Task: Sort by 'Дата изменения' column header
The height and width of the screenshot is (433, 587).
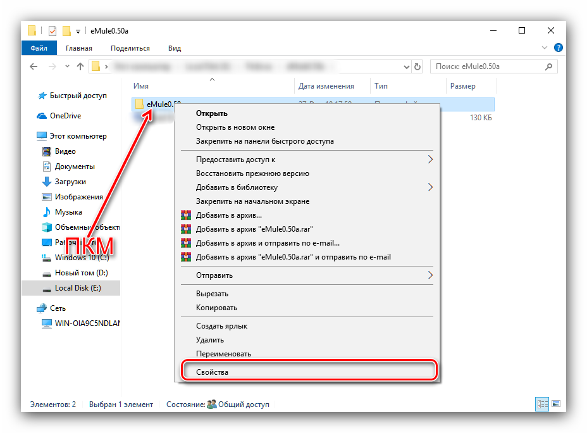Action: click(326, 86)
